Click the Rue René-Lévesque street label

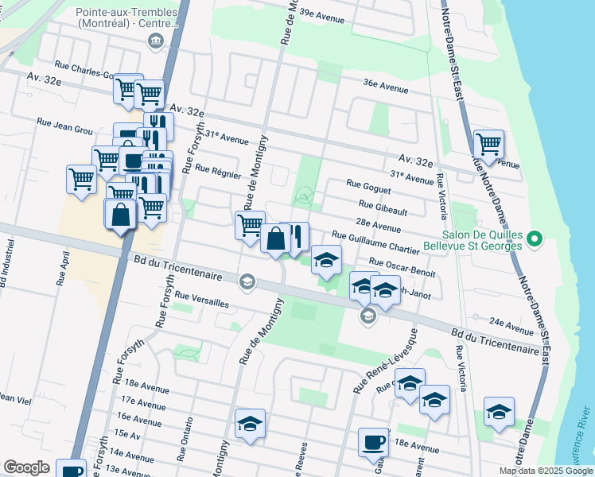[385, 361]
